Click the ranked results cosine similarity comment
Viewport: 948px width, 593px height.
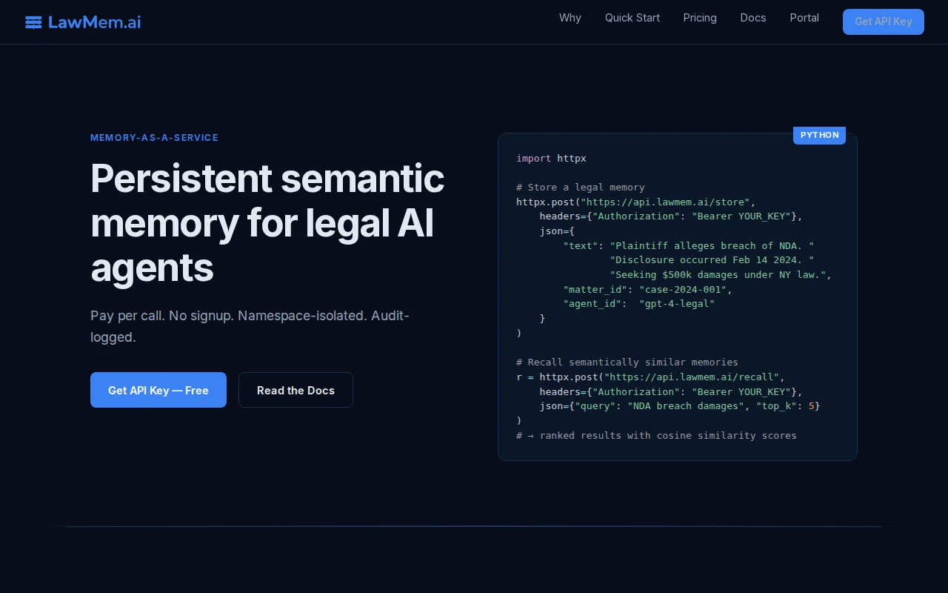coord(656,435)
